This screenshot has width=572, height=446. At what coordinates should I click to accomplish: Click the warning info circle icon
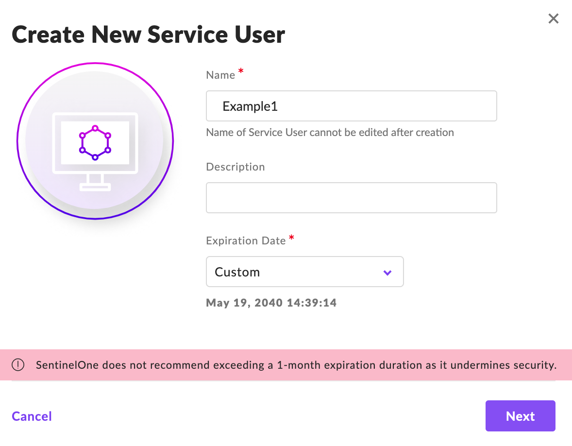point(18,364)
